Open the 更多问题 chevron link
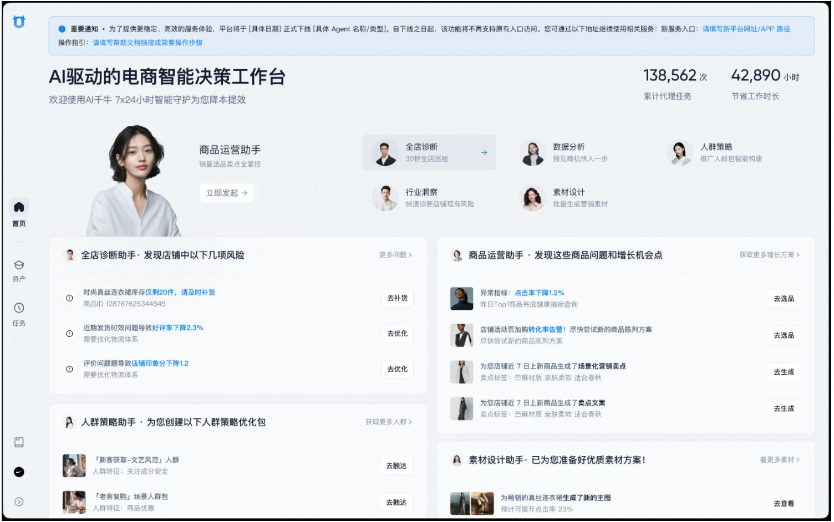This screenshot has width=834, height=522. [395, 255]
